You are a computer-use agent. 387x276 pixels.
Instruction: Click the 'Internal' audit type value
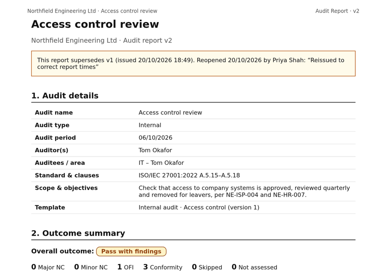[x=150, y=125]
